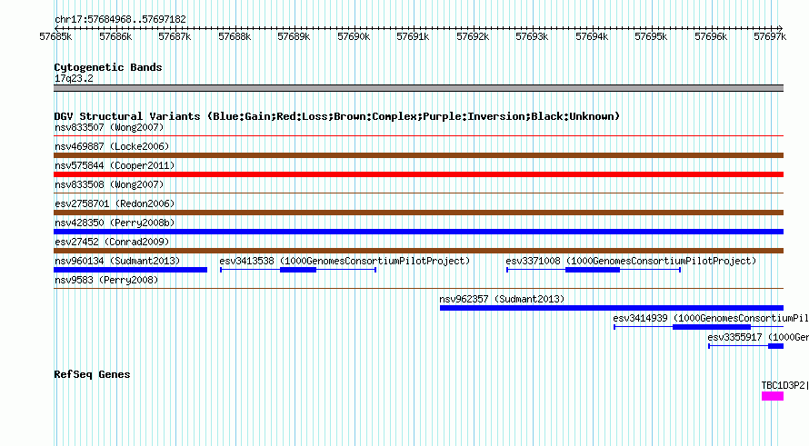Click the 57688k ruler tick label
809x446 pixels.
(x=235, y=36)
